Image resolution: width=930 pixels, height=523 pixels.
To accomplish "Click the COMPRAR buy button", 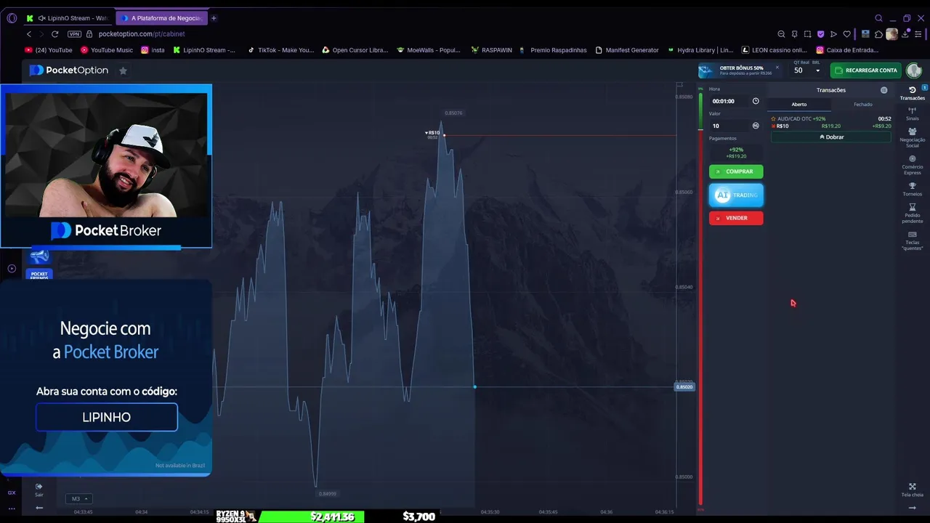I will (x=736, y=171).
